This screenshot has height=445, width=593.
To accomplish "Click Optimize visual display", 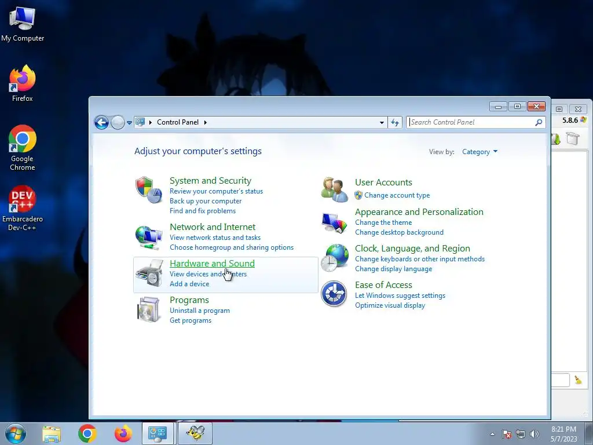I will [x=390, y=305].
